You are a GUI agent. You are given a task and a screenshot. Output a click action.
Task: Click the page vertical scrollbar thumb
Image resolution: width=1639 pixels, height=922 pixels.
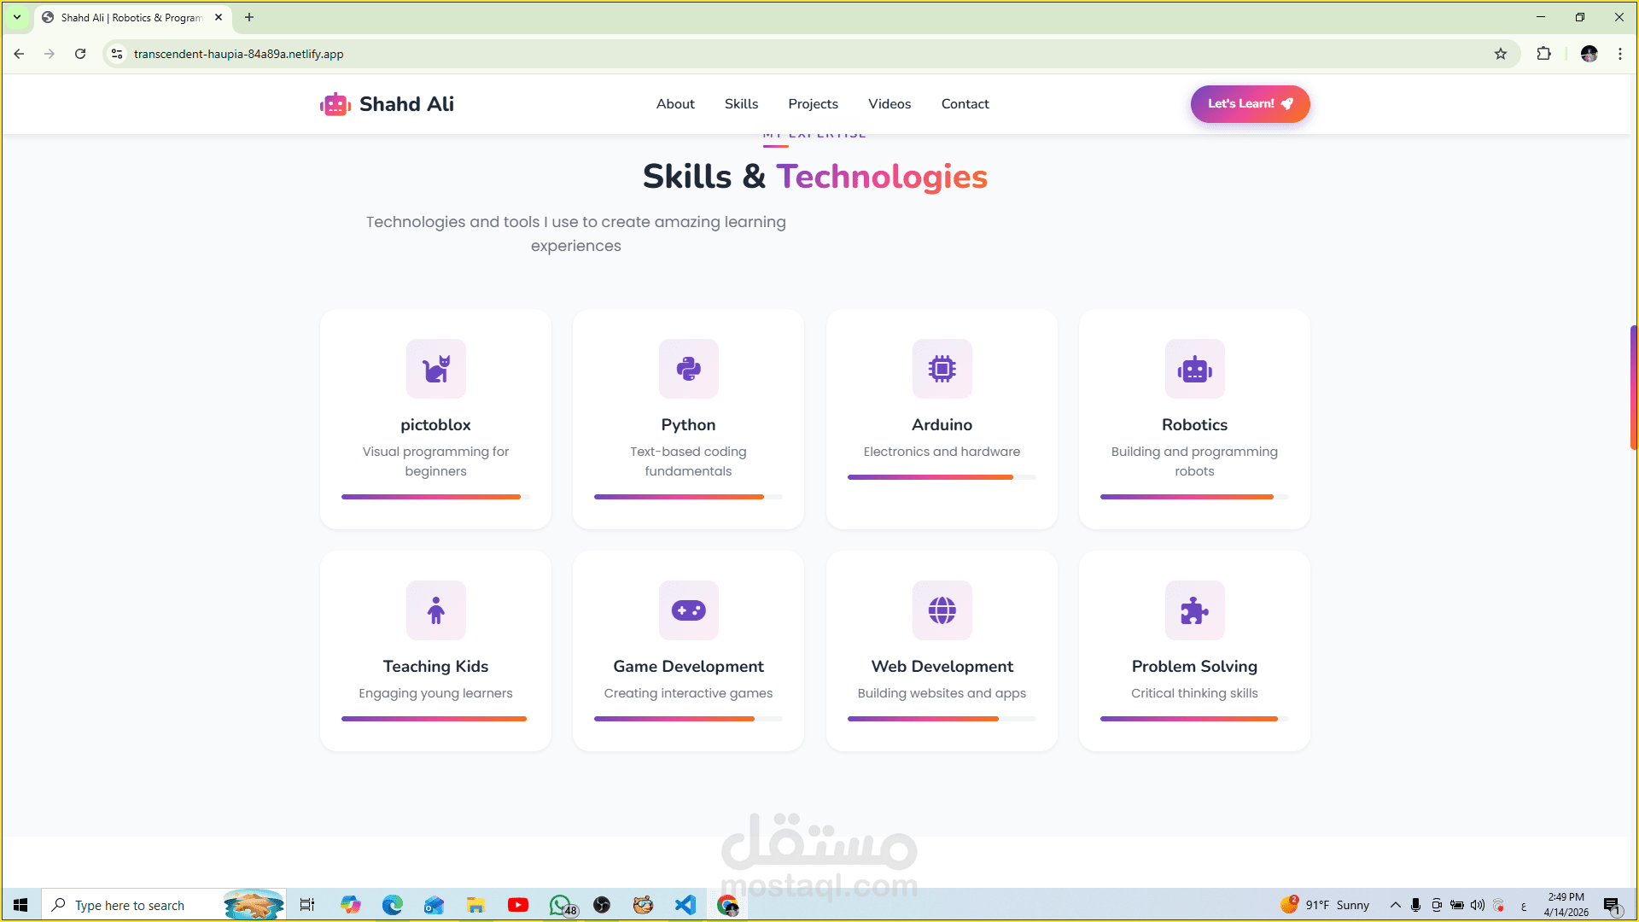[x=1634, y=388]
